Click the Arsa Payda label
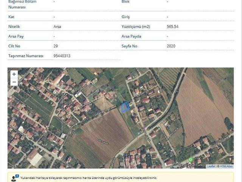This screenshot has height=182, width=242. 131,36
